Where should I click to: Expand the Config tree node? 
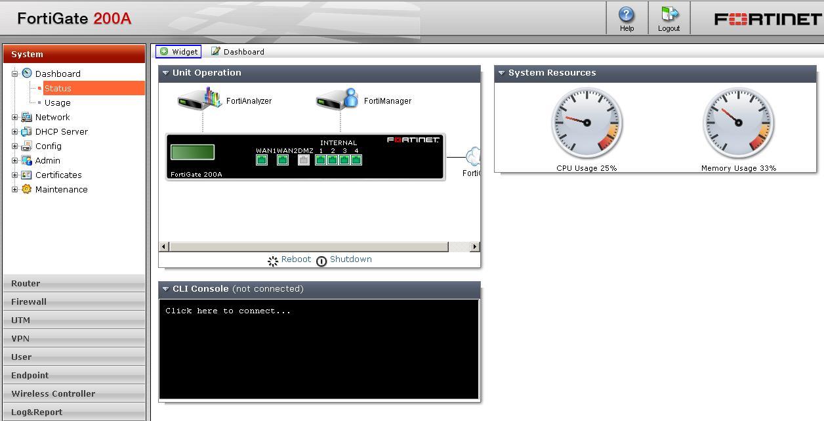tap(15, 146)
